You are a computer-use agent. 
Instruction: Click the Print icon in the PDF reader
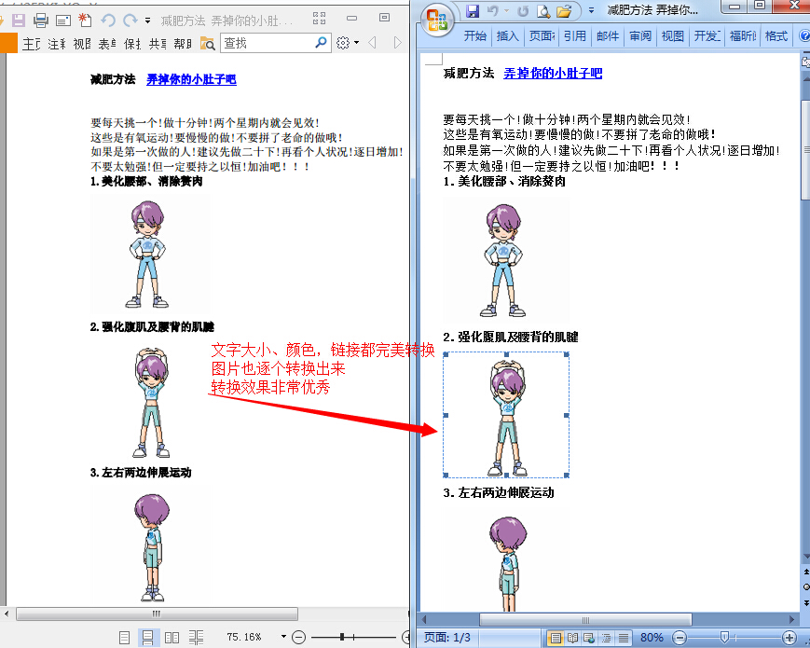click(x=41, y=21)
